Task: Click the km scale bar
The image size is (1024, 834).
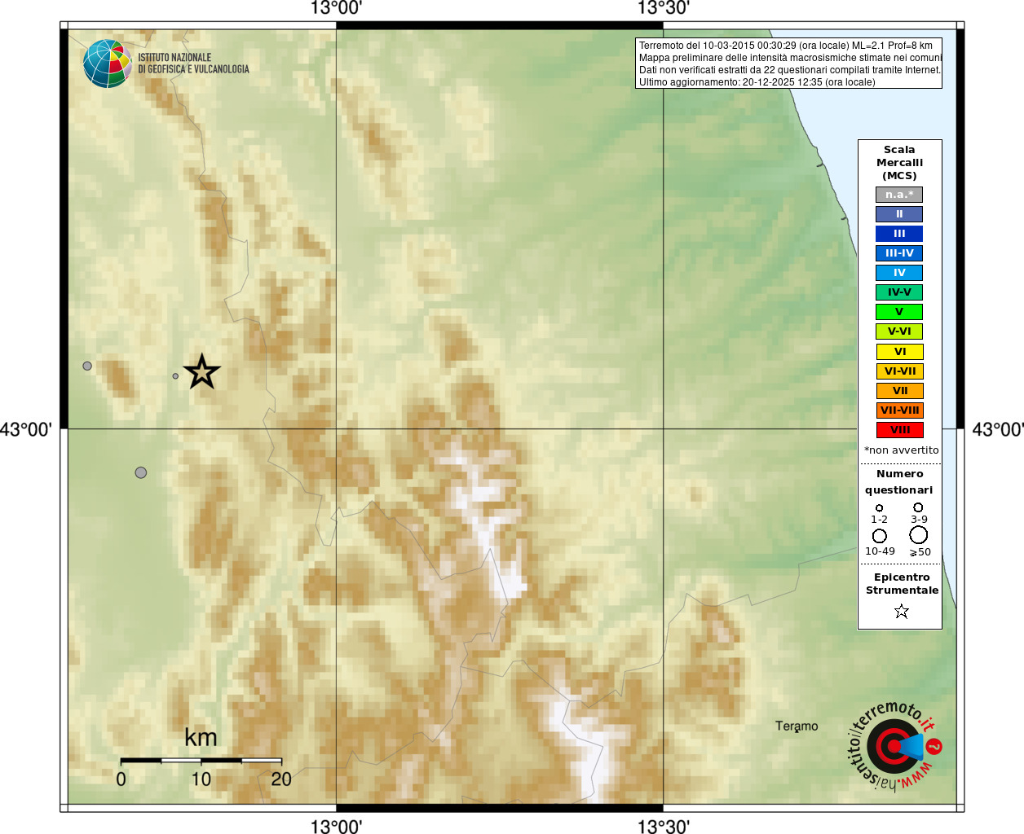Action: (x=201, y=760)
